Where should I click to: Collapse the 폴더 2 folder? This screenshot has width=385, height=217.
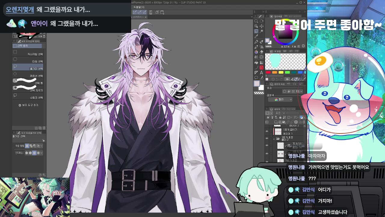click(274, 139)
